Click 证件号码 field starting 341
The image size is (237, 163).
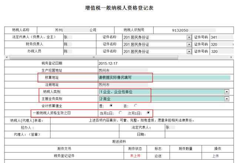click(222, 37)
